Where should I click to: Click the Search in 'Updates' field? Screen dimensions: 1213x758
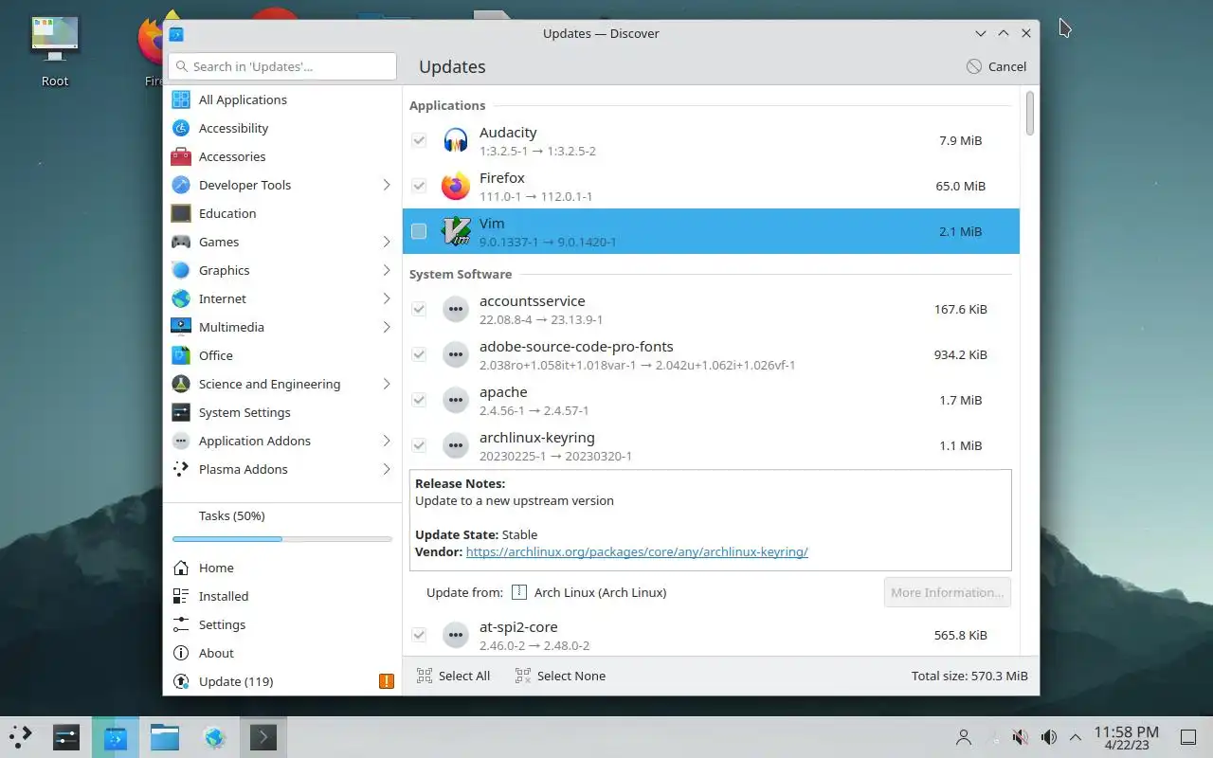[282, 66]
